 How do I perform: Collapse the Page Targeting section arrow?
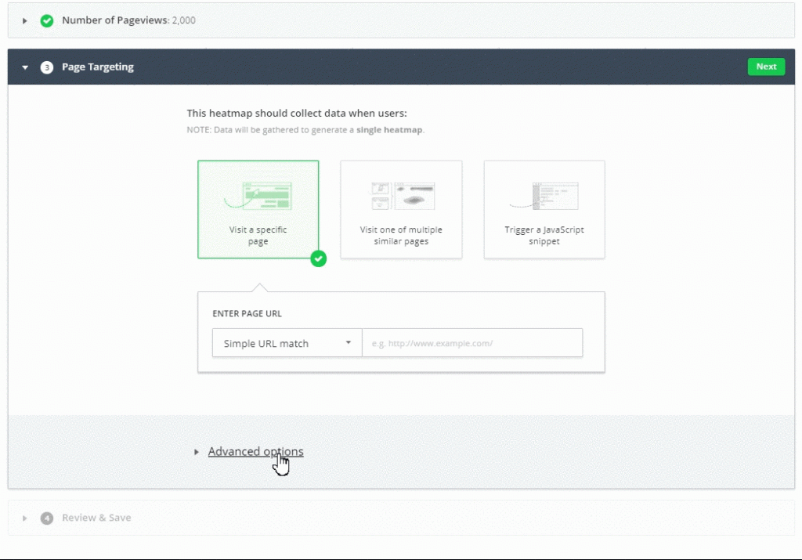pyautogui.click(x=24, y=67)
